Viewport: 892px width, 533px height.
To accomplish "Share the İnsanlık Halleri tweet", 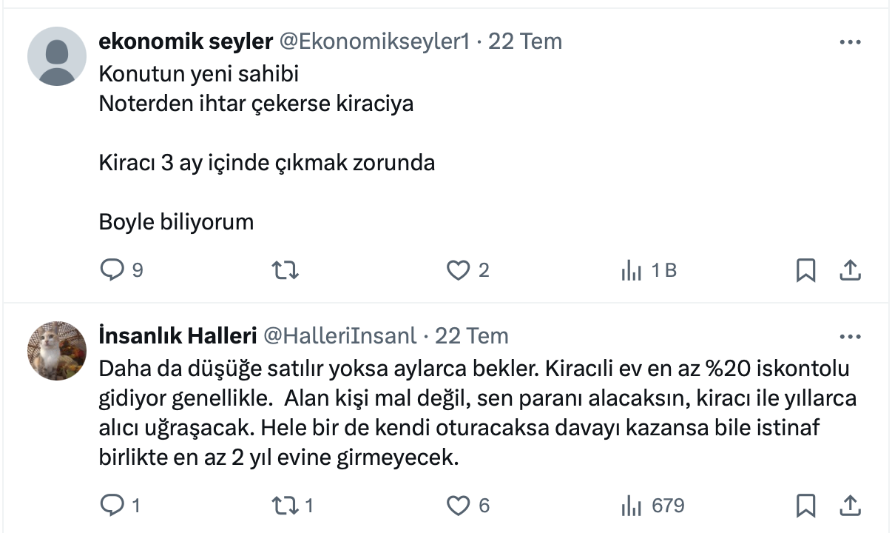I will pos(850,506).
